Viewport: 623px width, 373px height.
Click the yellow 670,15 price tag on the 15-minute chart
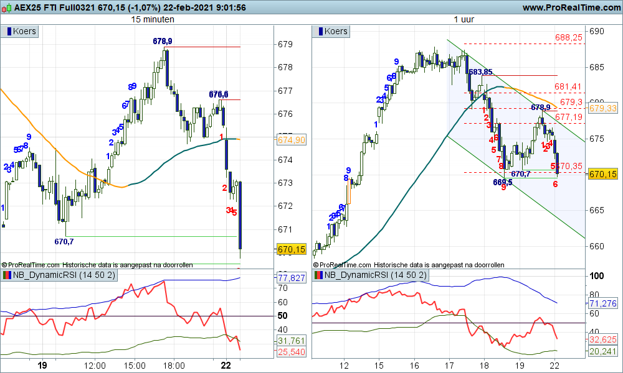[x=292, y=249]
